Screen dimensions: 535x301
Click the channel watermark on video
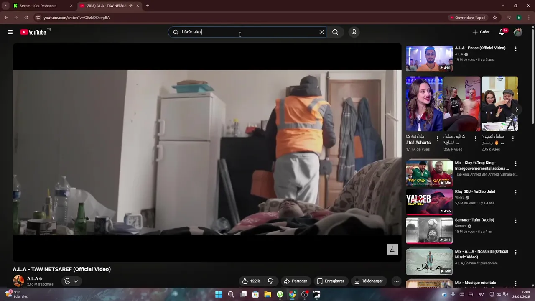pyautogui.click(x=392, y=250)
